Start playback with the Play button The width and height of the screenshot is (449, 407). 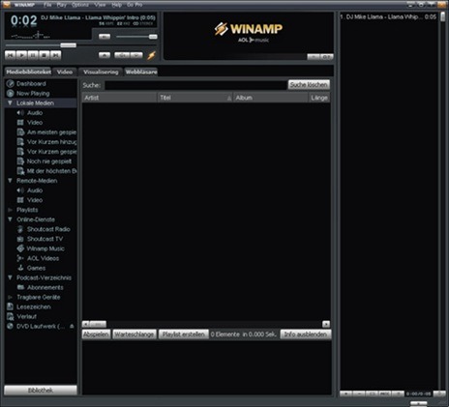click(21, 55)
